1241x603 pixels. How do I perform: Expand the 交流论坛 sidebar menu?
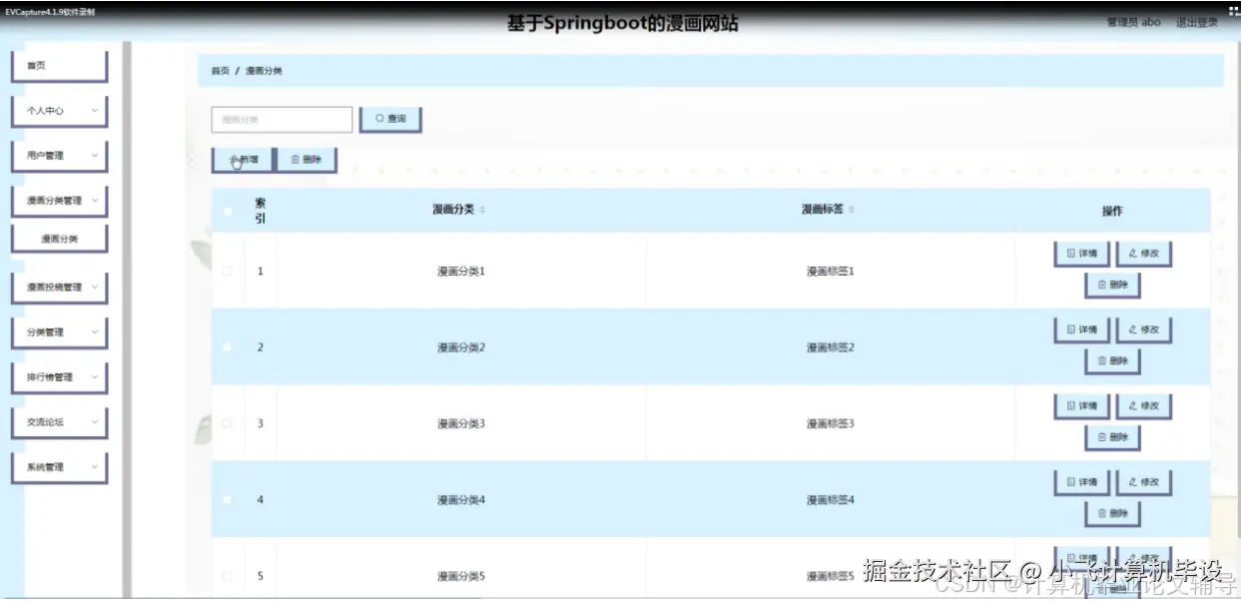[58, 422]
